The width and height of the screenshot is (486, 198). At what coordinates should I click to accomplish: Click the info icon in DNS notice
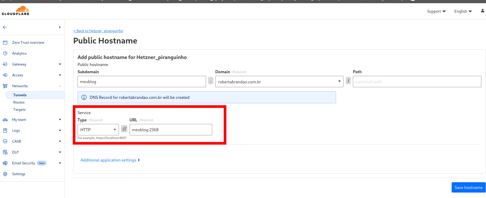tap(84, 97)
